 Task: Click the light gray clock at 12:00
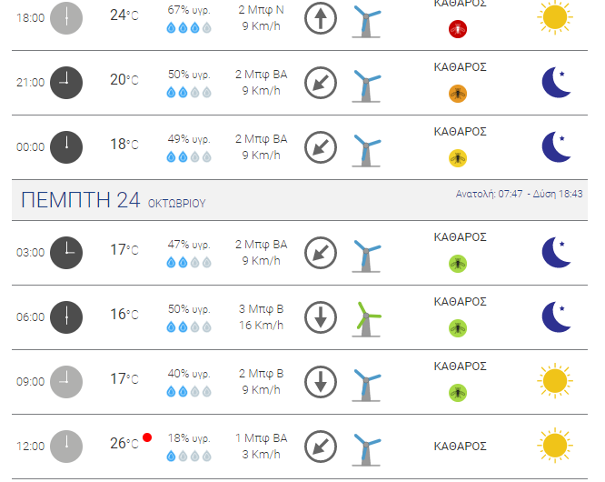tap(66, 447)
